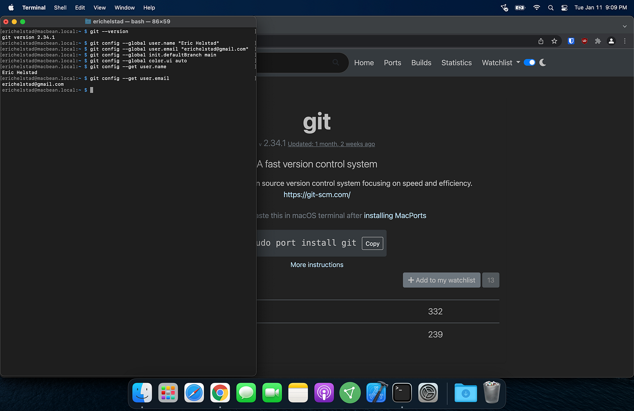This screenshot has height=411, width=634.
Task: Open Spotlight search in the menu bar
Action: pos(551,8)
